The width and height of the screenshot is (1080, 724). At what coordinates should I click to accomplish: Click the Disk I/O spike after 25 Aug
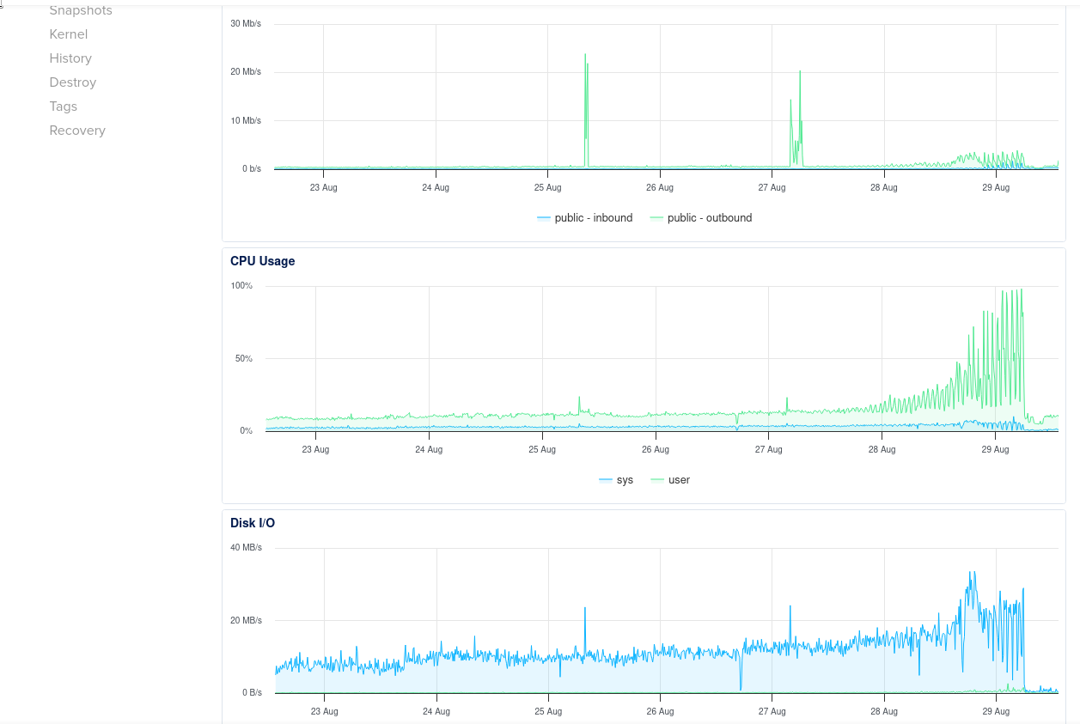585,609
